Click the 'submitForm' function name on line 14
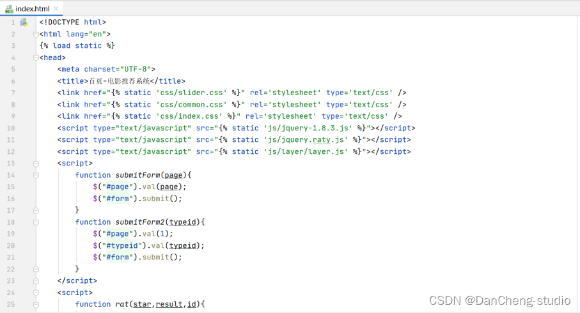 click(137, 175)
